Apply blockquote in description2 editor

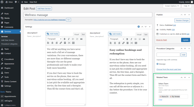click(144, 39)
